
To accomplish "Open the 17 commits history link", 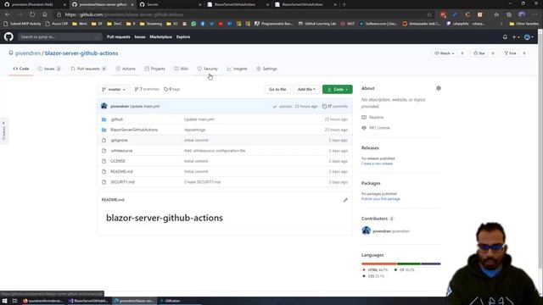I will tap(335, 107).
